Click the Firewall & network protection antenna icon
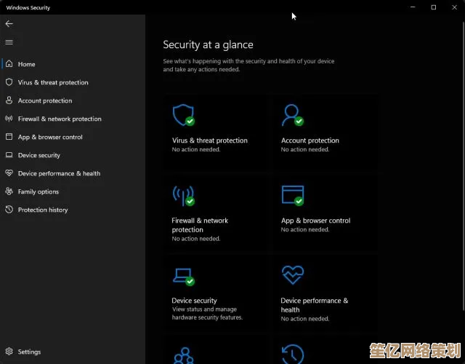 (x=182, y=195)
